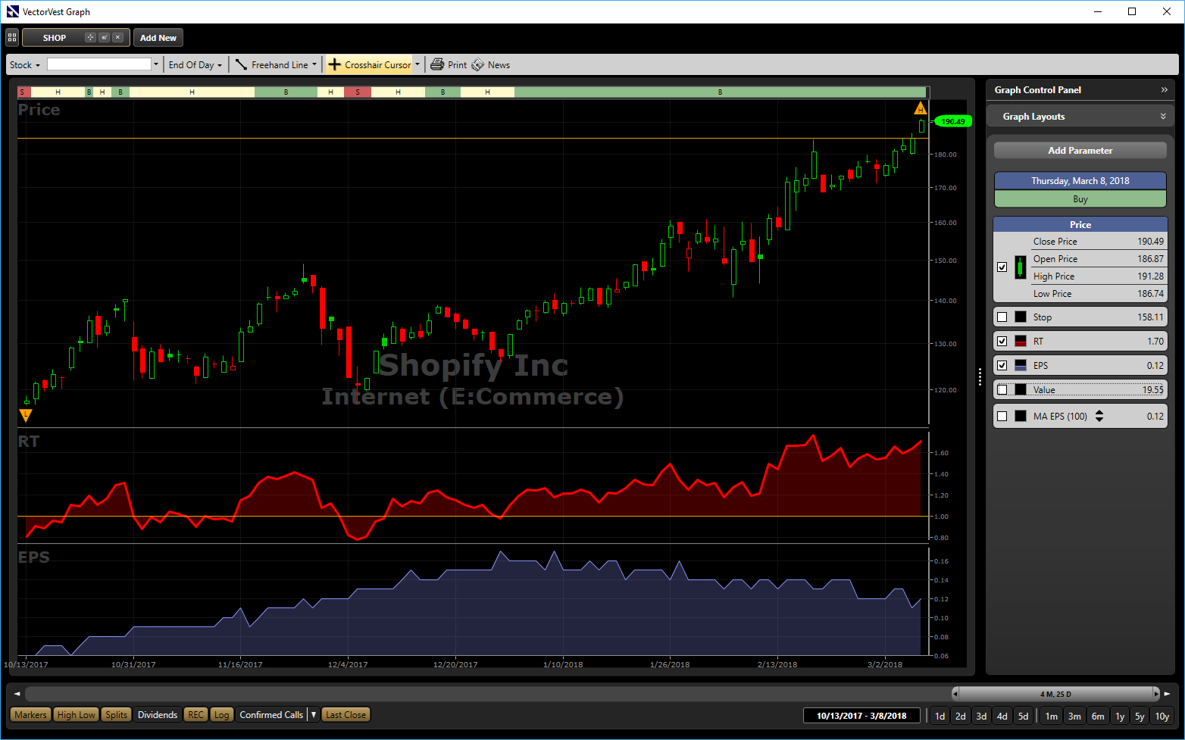Click the Price candlestick style icon
Screen dimensions: 1185x740
pos(1021,267)
